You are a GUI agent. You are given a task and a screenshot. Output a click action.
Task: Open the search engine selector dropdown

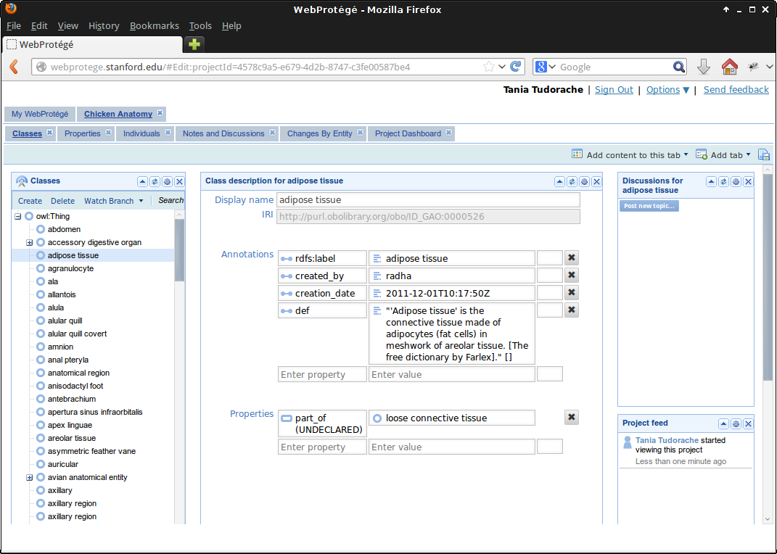click(546, 67)
